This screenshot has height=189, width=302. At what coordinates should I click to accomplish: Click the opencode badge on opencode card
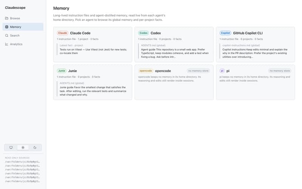pos(146,71)
